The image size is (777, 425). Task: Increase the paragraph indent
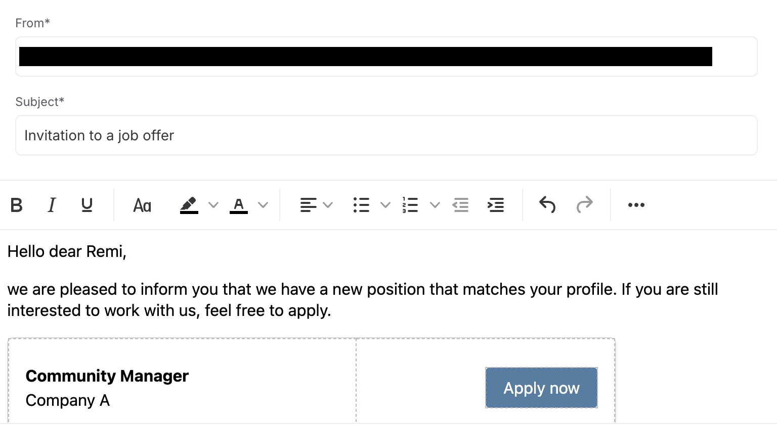(496, 205)
